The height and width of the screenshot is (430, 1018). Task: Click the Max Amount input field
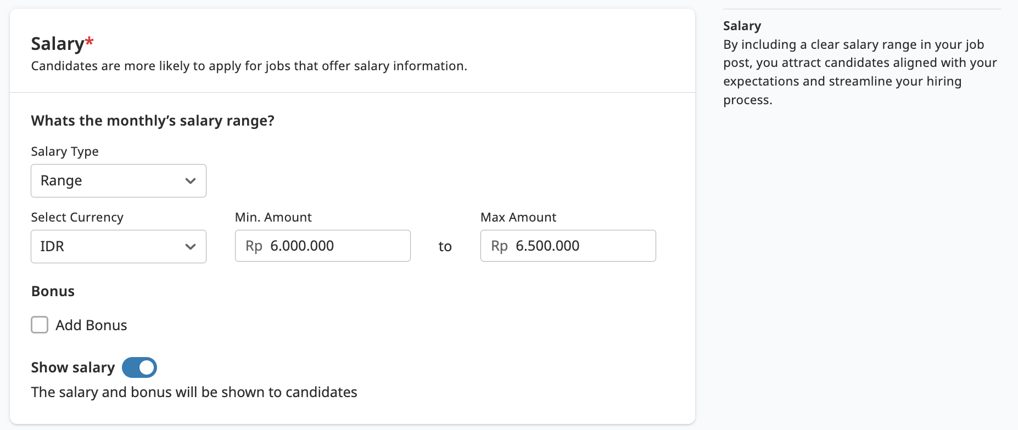568,246
